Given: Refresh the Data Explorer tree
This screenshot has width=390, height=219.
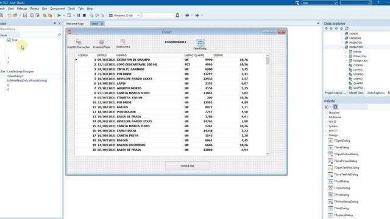Looking at the screenshot, I should tap(347, 29).
